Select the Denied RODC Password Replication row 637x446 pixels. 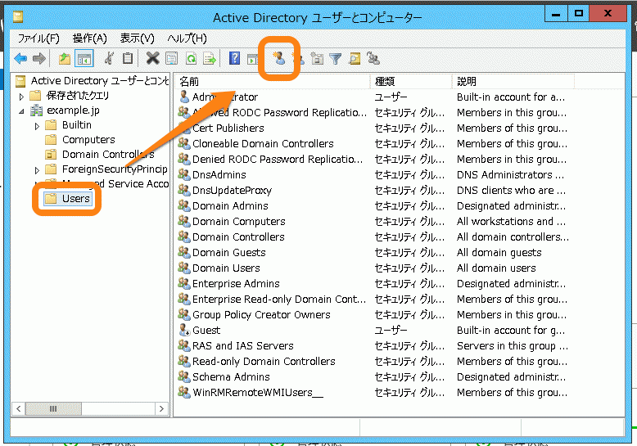[278, 159]
